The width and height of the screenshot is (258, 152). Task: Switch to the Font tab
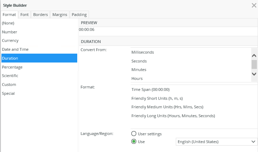click(x=25, y=15)
